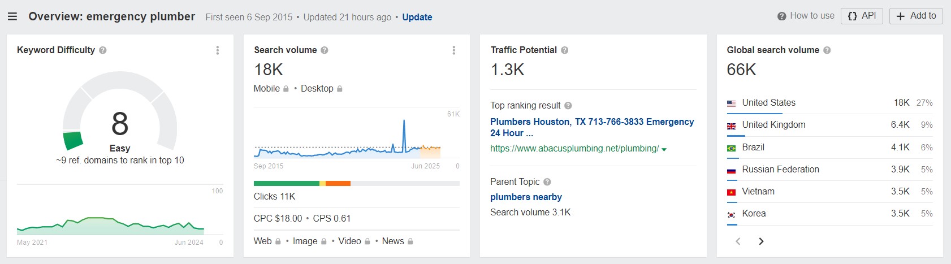Image resolution: width=951 pixels, height=264 pixels.
Task: Open Search volume card three-dot menu
Action: (454, 50)
